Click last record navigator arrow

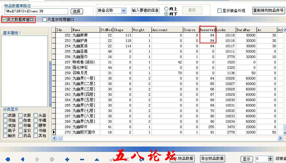point(52,159)
